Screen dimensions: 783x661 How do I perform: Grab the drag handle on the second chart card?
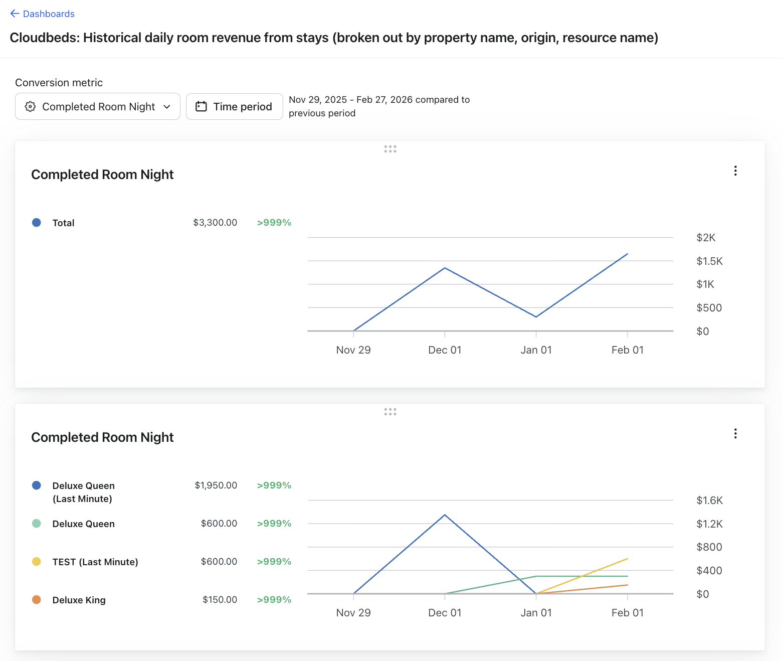(x=390, y=412)
